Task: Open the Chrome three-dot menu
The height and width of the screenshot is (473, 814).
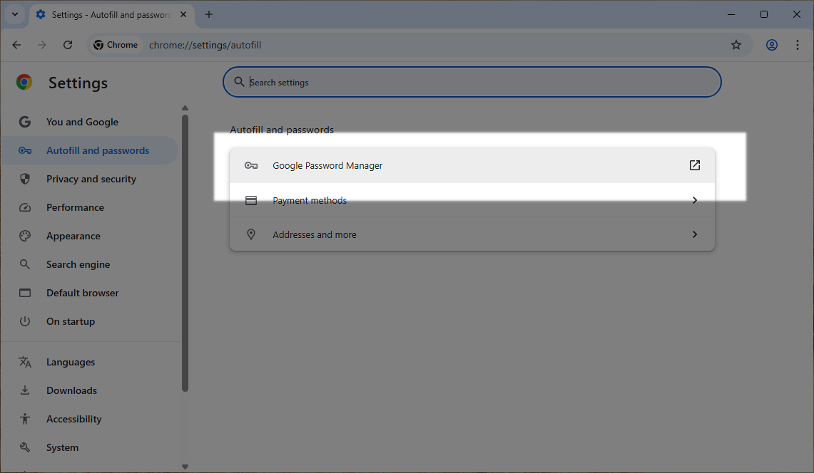Action: click(798, 45)
